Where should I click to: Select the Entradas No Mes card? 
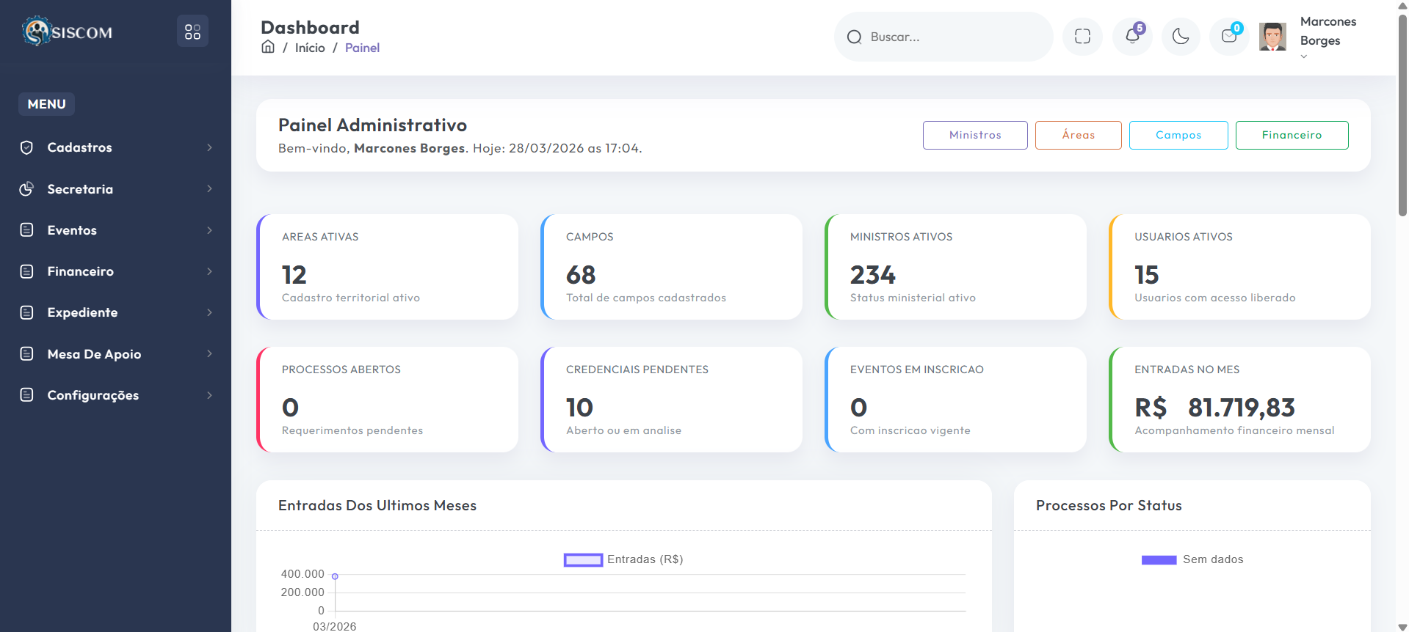pyautogui.click(x=1239, y=400)
